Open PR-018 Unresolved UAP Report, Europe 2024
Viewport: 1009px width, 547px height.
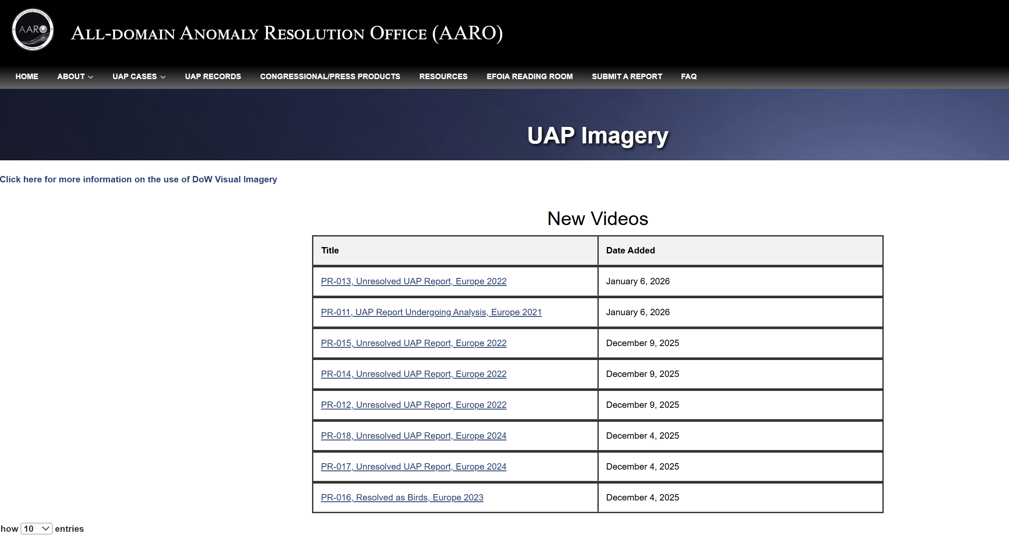[414, 436]
